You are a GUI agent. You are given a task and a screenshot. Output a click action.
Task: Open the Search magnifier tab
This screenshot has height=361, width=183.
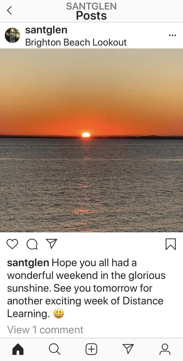(x=54, y=349)
